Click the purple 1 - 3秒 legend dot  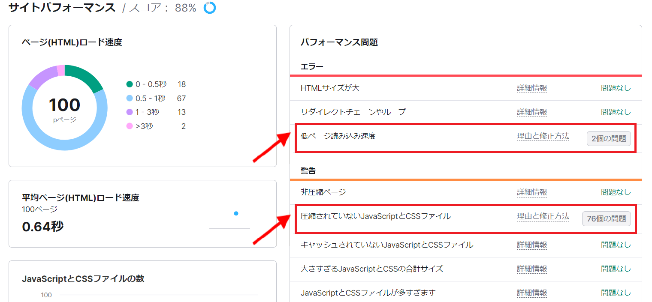click(130, 112)
